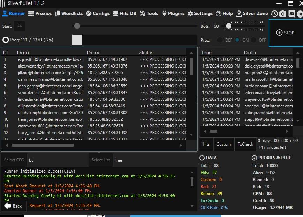Click the Select List selector
The height and width of the screenshot is (217, 303).
(x=101, y=160)
